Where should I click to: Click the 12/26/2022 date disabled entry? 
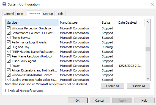click(x=130, y=66)
